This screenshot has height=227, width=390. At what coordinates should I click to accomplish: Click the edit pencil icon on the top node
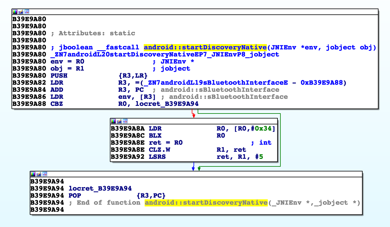click(x=21, y=12)
